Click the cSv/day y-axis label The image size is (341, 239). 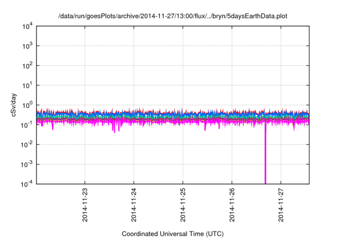point(13,105)
